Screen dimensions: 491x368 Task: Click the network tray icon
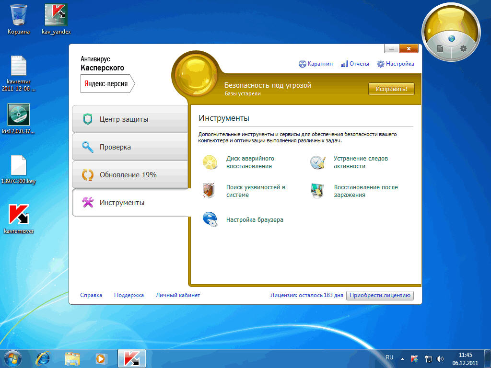428,359
